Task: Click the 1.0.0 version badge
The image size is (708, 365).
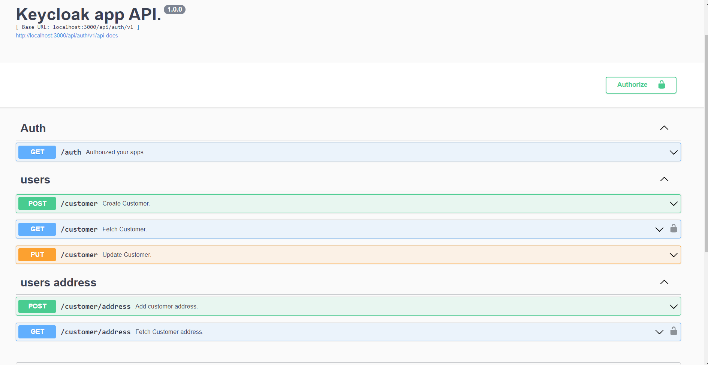Action: click(175, 9)
